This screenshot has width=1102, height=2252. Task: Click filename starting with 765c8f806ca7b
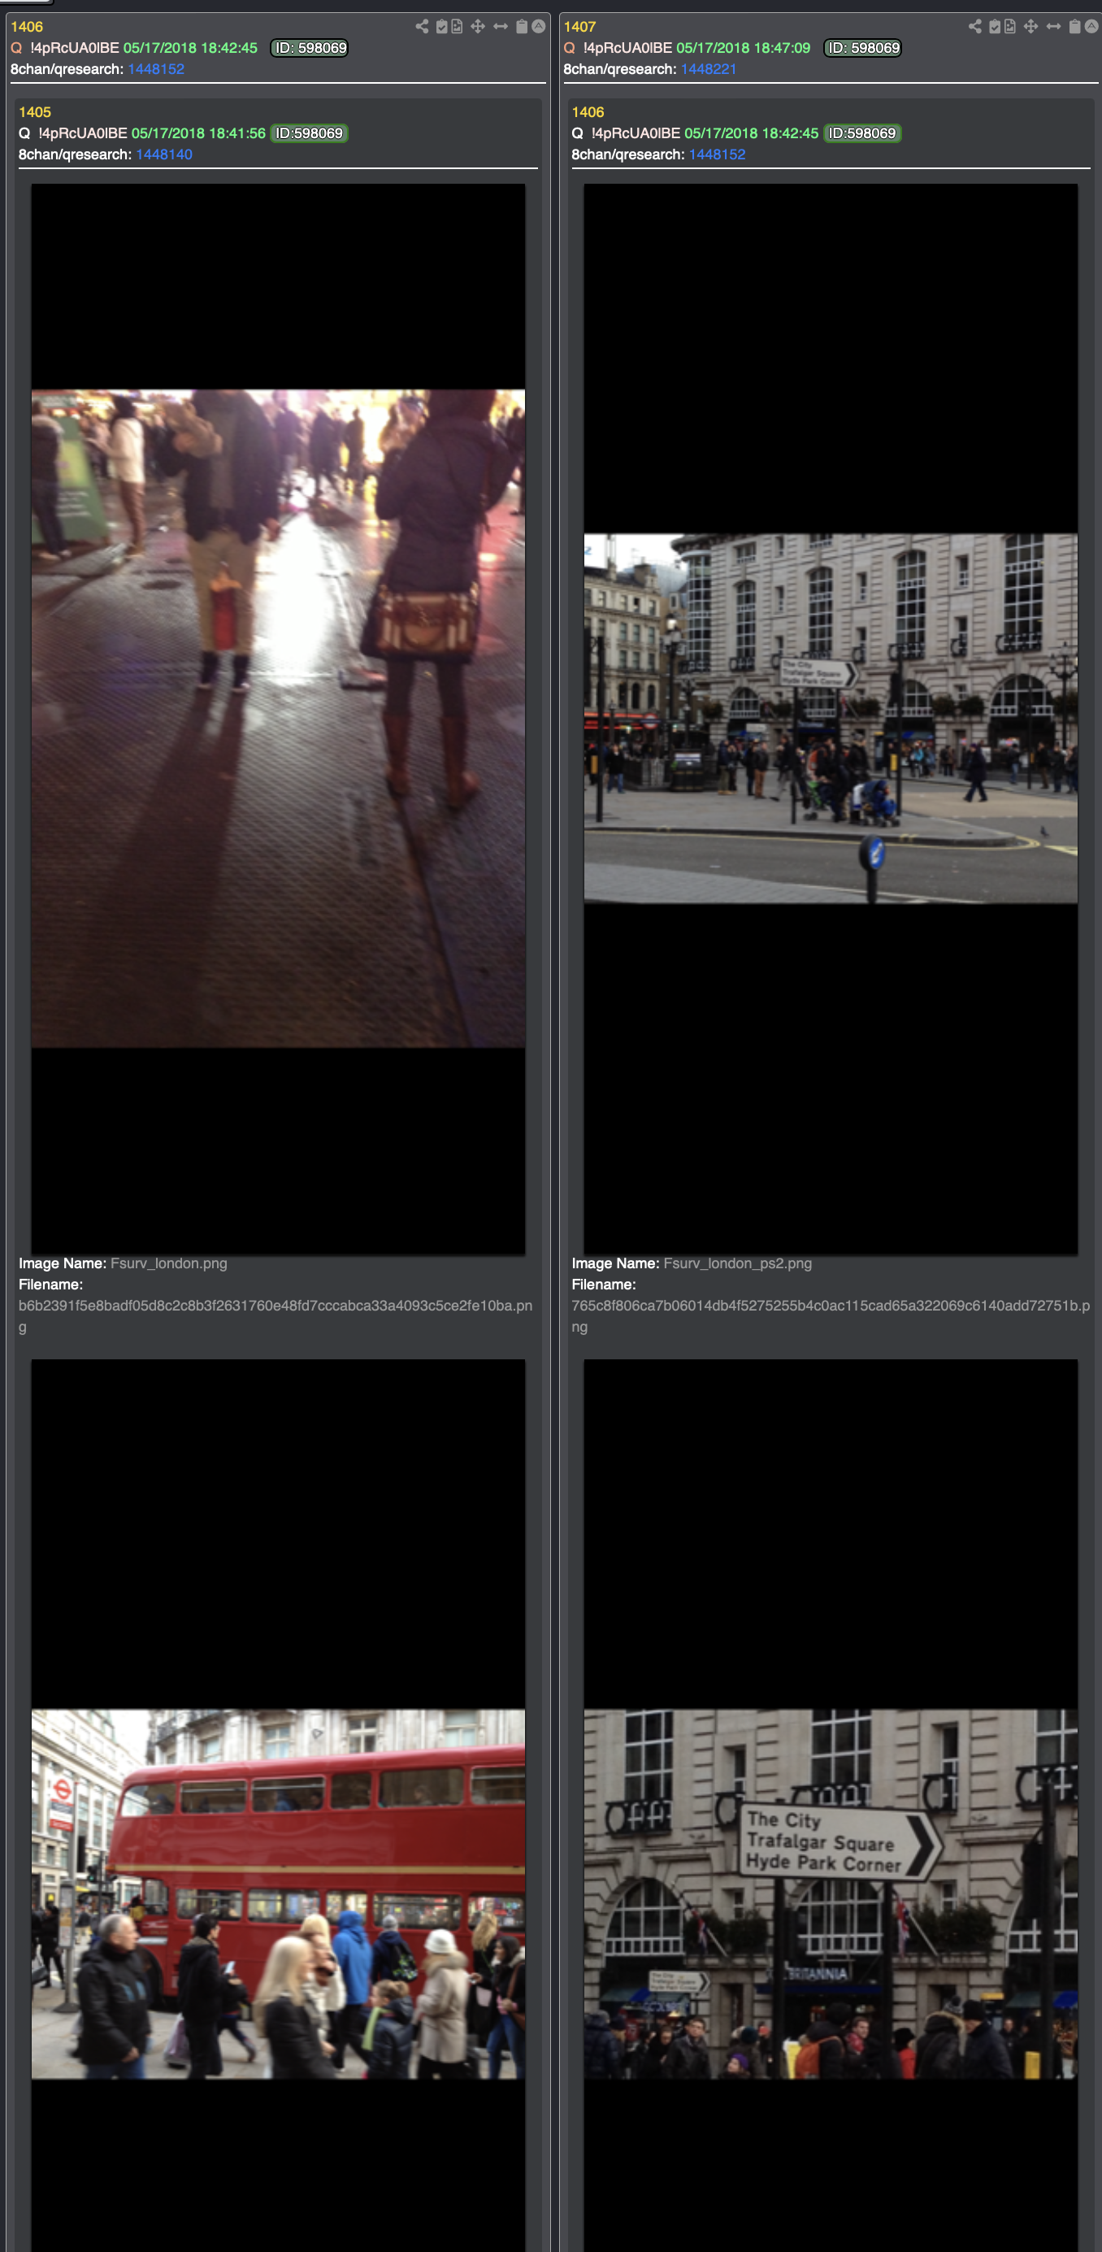click(x=831, y=1315)
